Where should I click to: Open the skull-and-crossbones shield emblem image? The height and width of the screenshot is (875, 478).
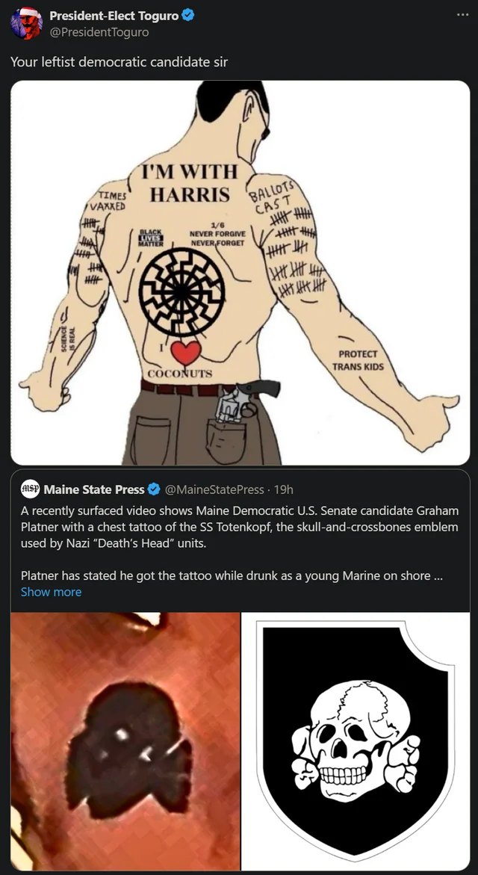[x=356, y=741]
